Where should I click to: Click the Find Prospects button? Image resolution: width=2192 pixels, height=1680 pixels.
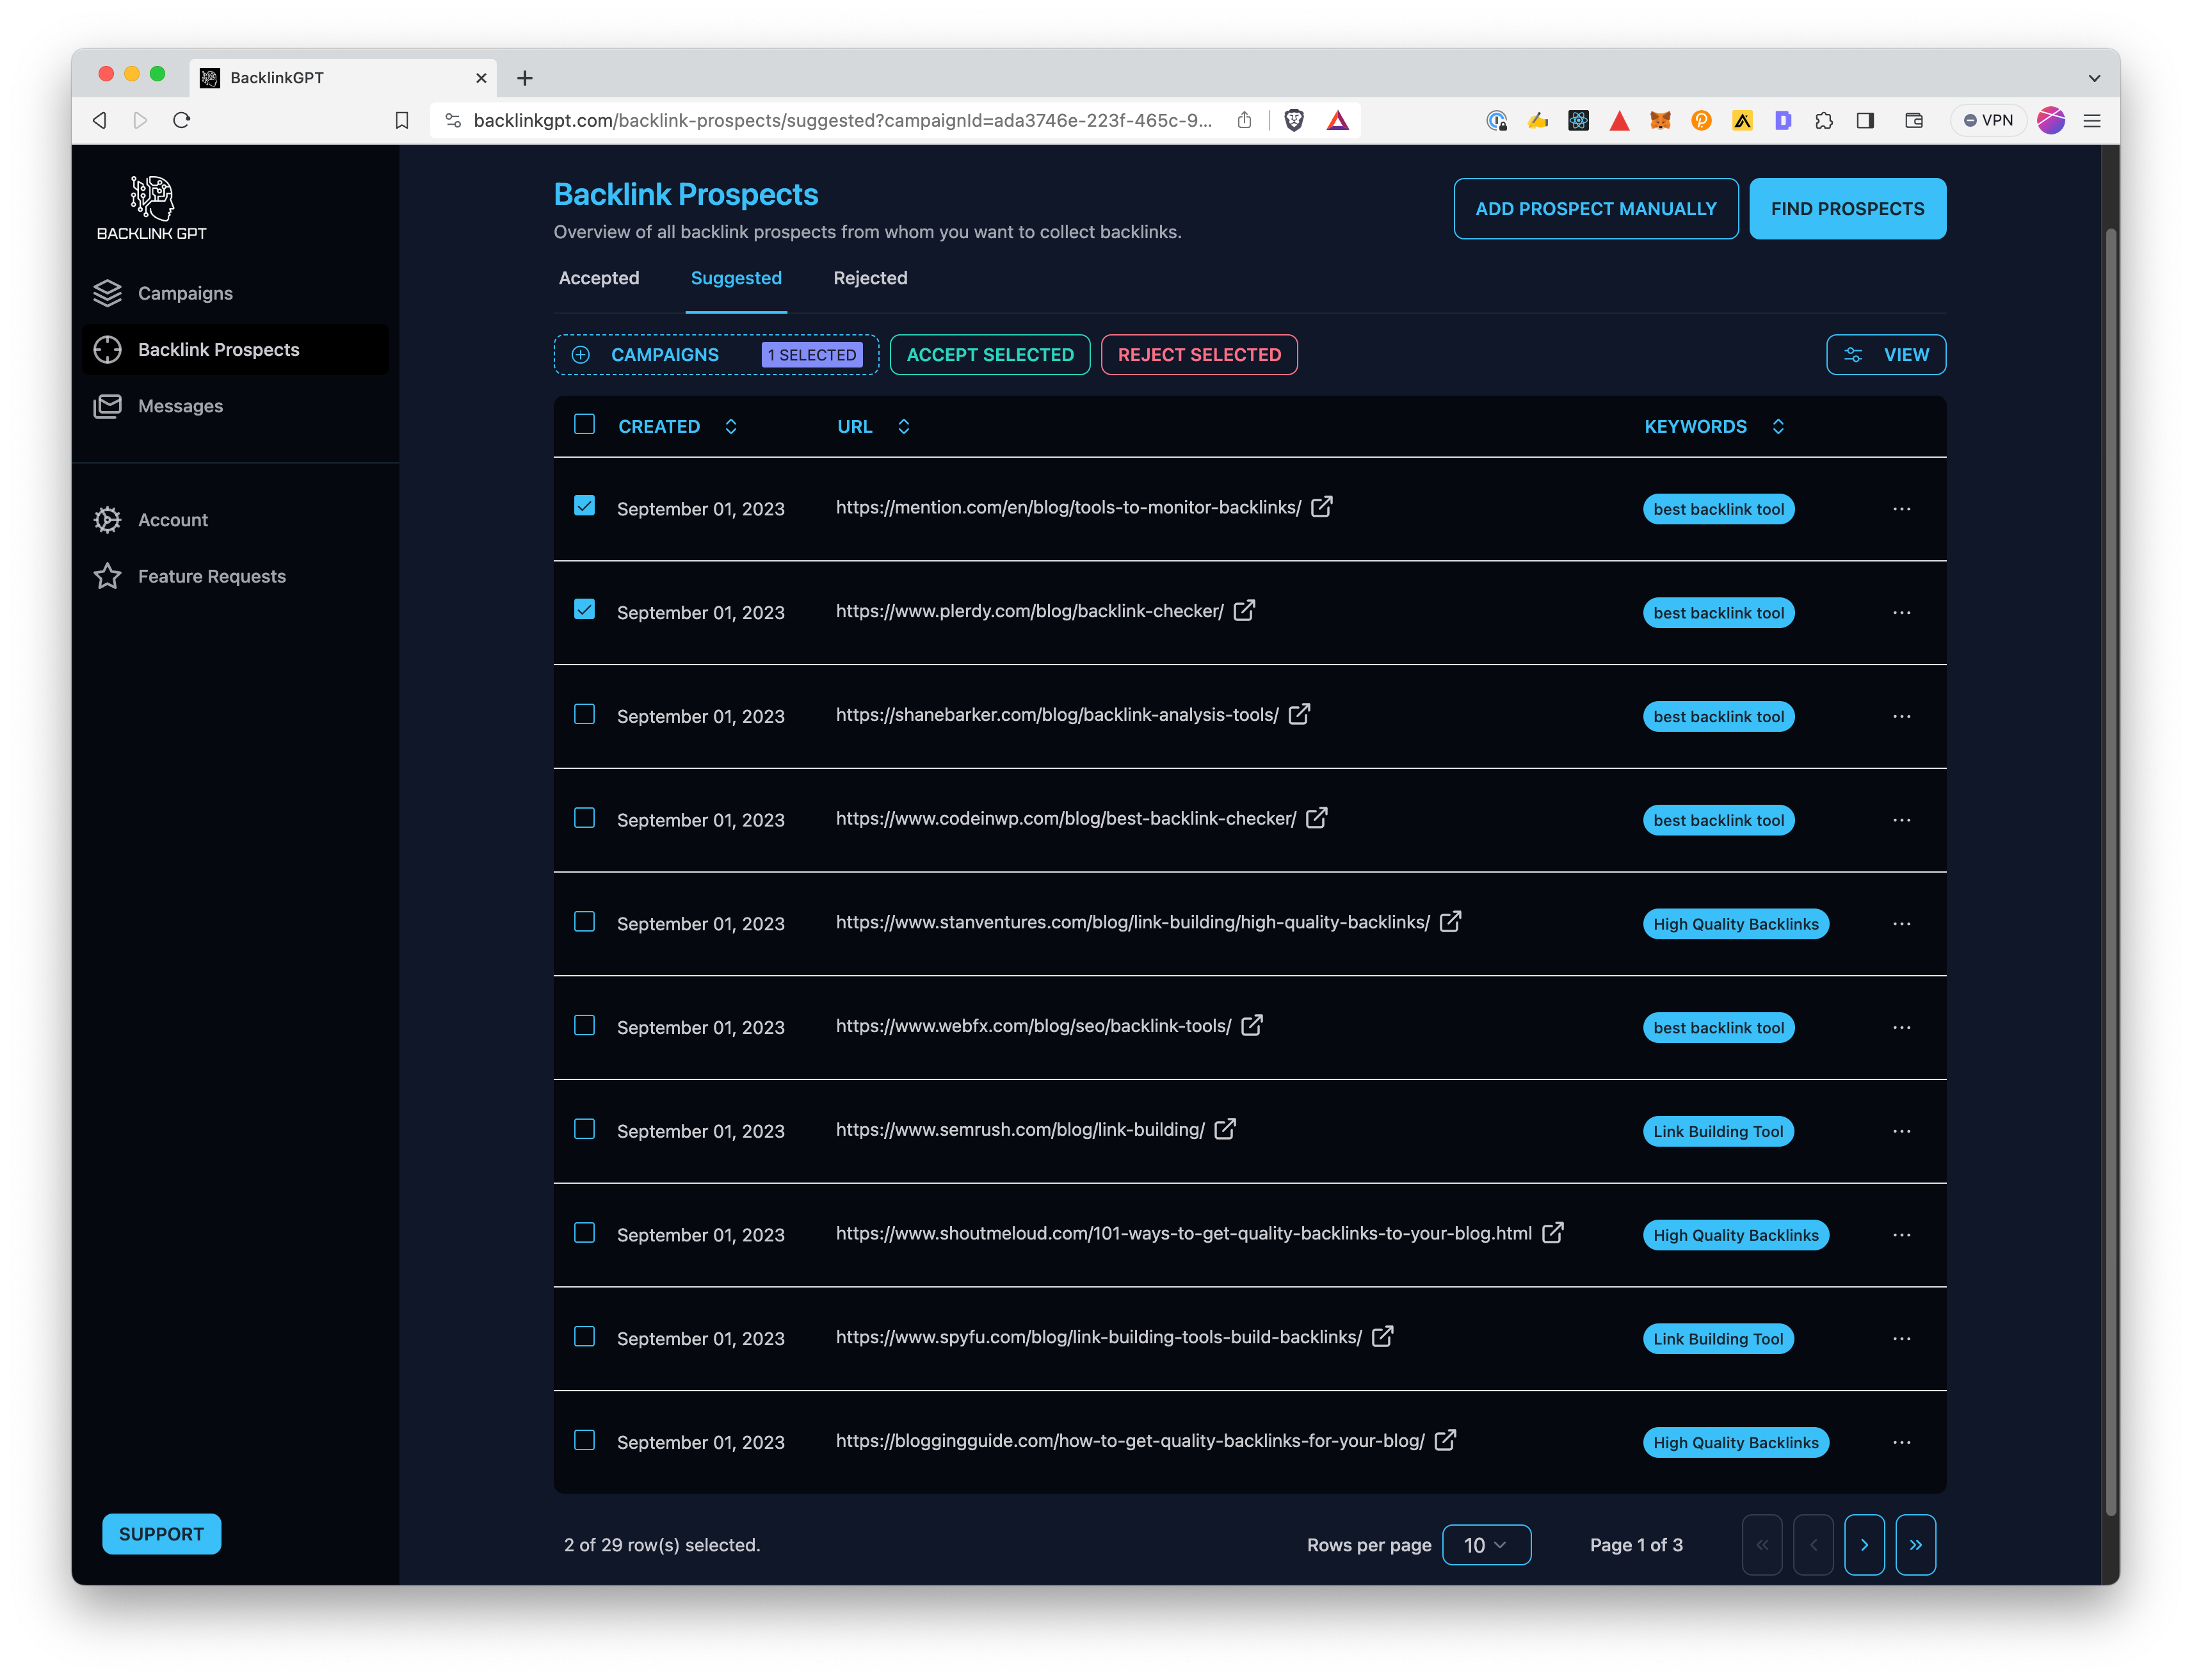click(x=1847, y=209)
